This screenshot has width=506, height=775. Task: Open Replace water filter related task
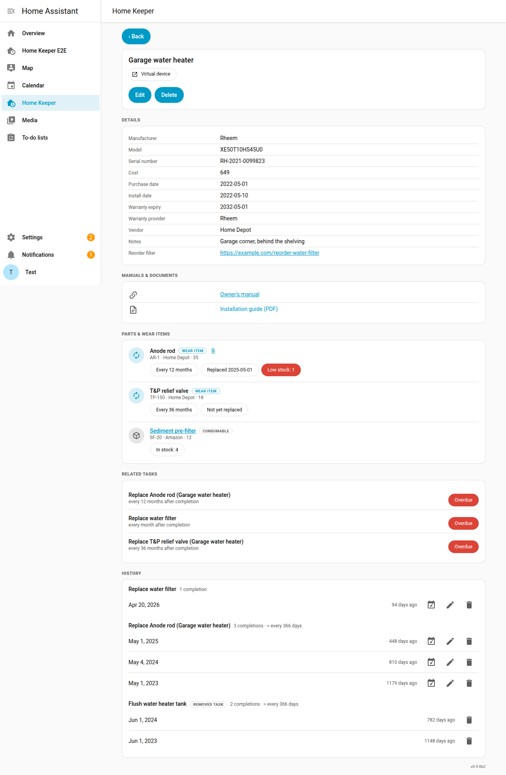(x=304, y=521)
